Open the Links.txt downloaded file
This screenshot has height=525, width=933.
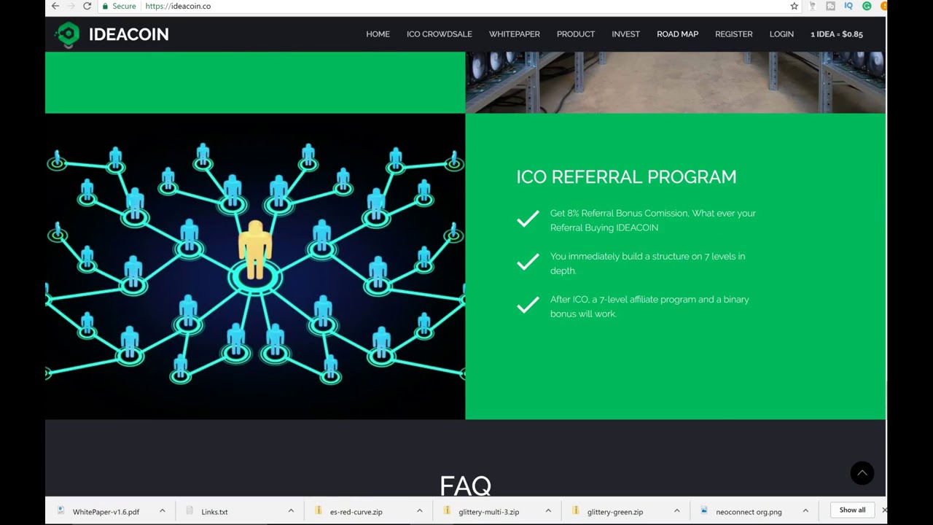click(214, 512)
